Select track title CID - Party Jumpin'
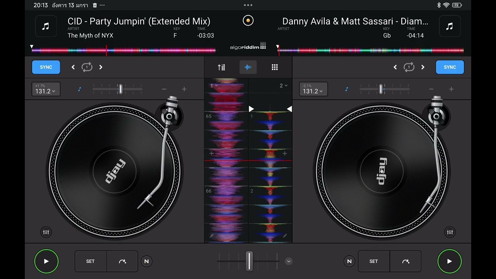Viewport: 496px width, 279px height. point(139,21)
